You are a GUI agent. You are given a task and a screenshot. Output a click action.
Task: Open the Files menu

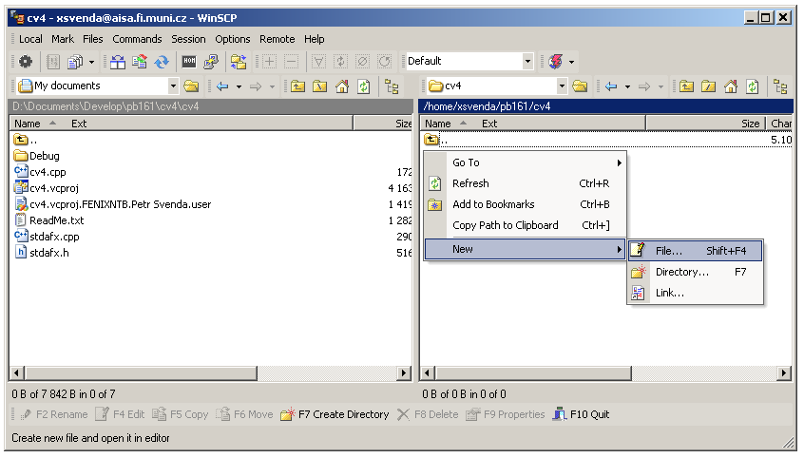pyautogui.click(x=93, y=39)
